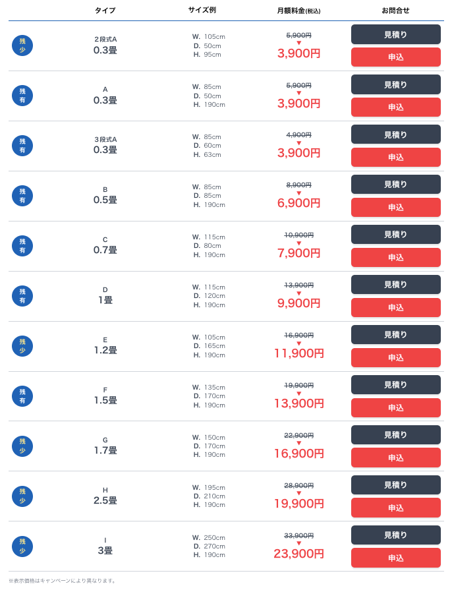
Task: Click 残少 badge for type I 3畳
Action: point(22,547)
